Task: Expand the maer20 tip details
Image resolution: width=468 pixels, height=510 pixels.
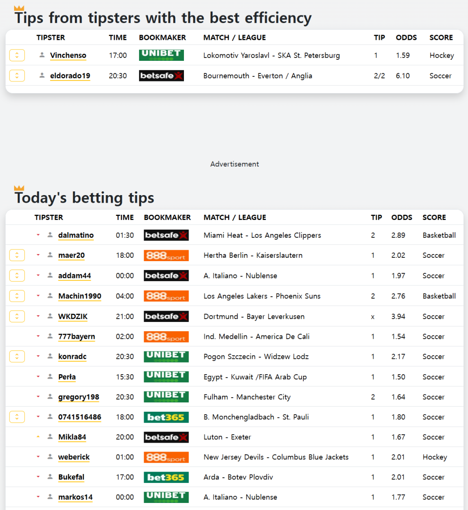Action: pyautogui.click(x=17, y=255)
